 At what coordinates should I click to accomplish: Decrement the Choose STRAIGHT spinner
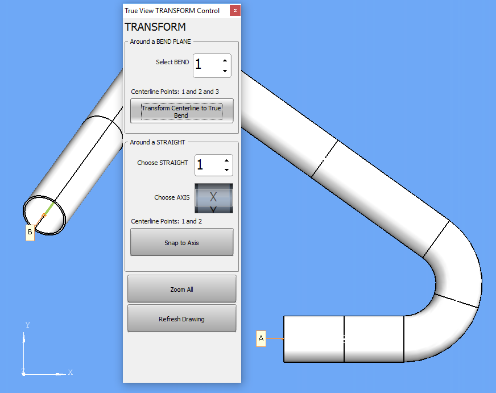(x=226, y=170)
